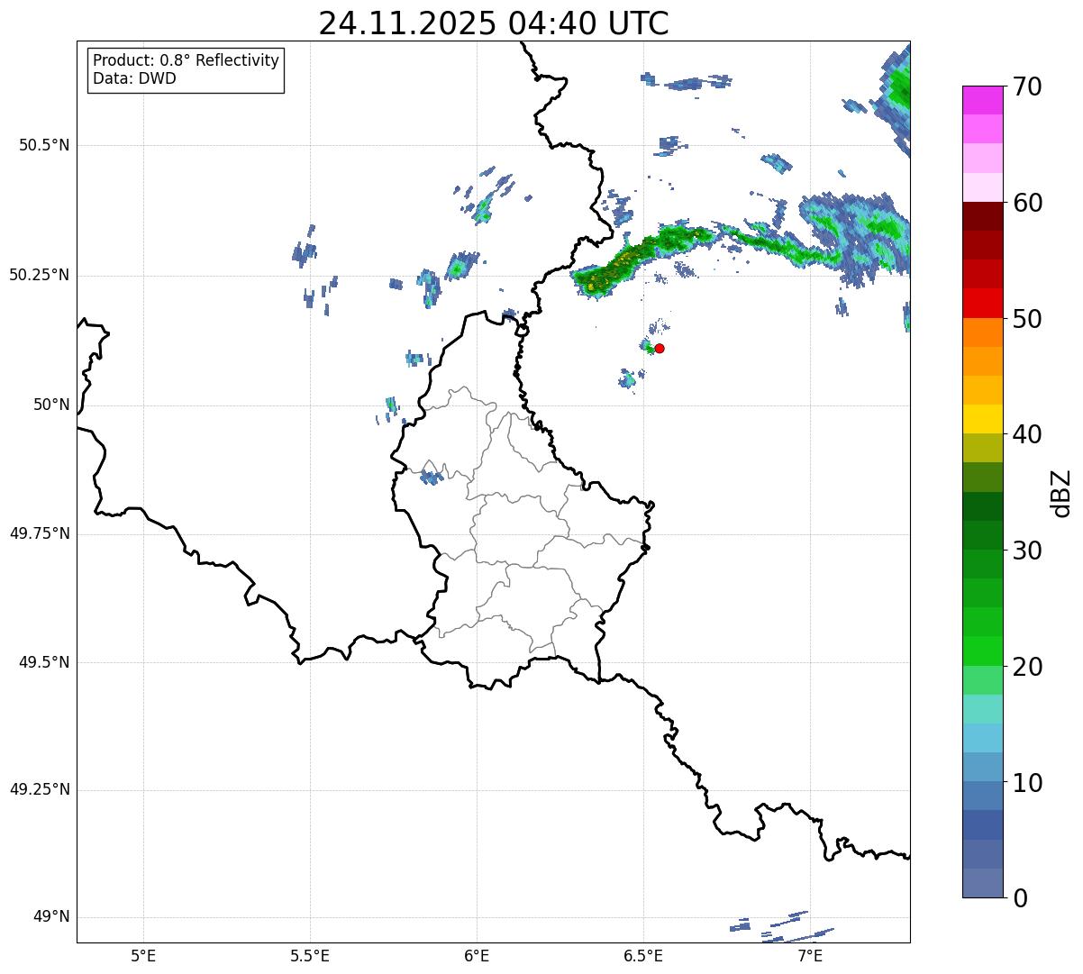This screenshot has width=1083, height=974.
Task: Click the dark maroon colorbar swatch below 60
Action: [x=982, y=216]
